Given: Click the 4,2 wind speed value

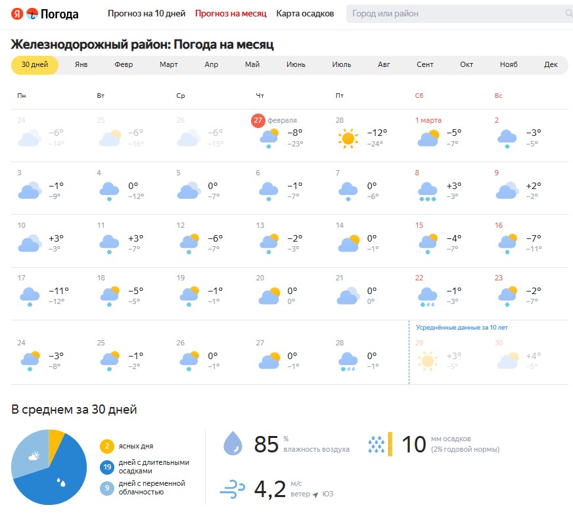Looking at the screenshot, I should click(x=270, y=489).
